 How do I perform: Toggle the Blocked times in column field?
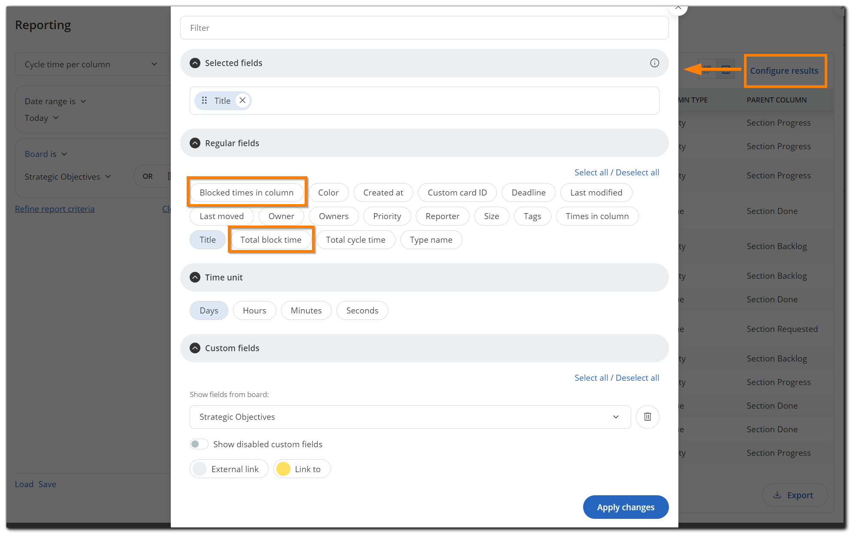point(246,193)
